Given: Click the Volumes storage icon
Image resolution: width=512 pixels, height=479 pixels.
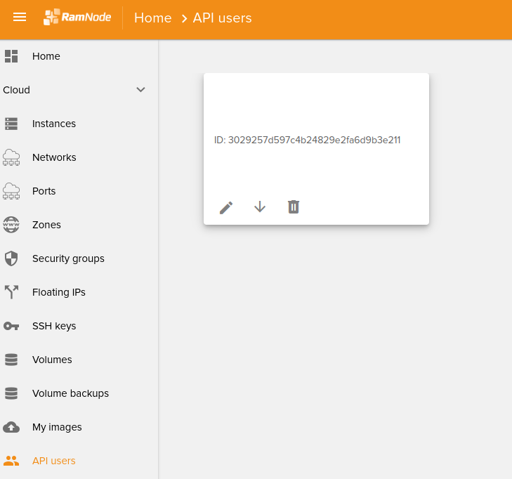Looking at the screenshot, I should coord(11,360).
